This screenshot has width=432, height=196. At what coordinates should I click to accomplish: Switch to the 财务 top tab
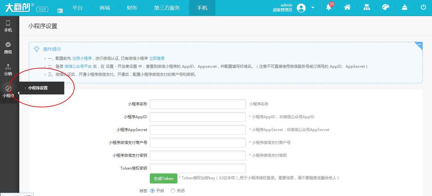click(x=132, y=8)
